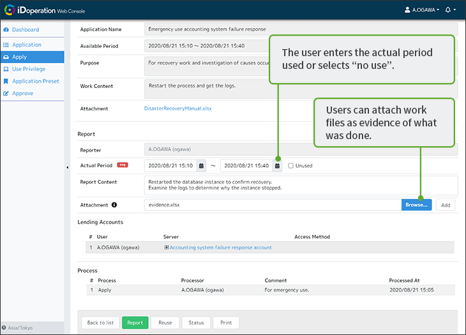This screenshot has width=466, height=335.
Task: Open the notification bell dropdown
Action: (x=450, y=10)
